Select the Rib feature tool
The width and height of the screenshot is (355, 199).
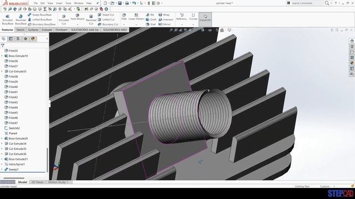coord(150,15)
